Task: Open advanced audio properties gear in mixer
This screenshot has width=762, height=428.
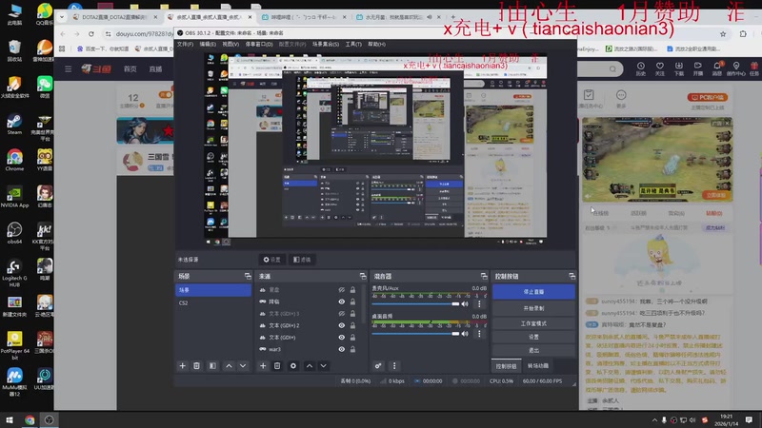Action: (x=378, y=366)
